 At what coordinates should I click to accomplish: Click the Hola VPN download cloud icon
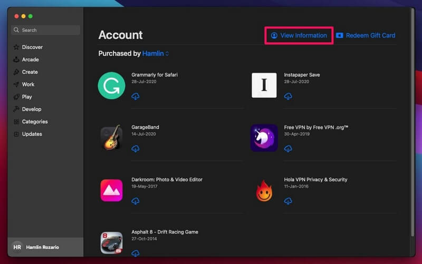point(288,201)
